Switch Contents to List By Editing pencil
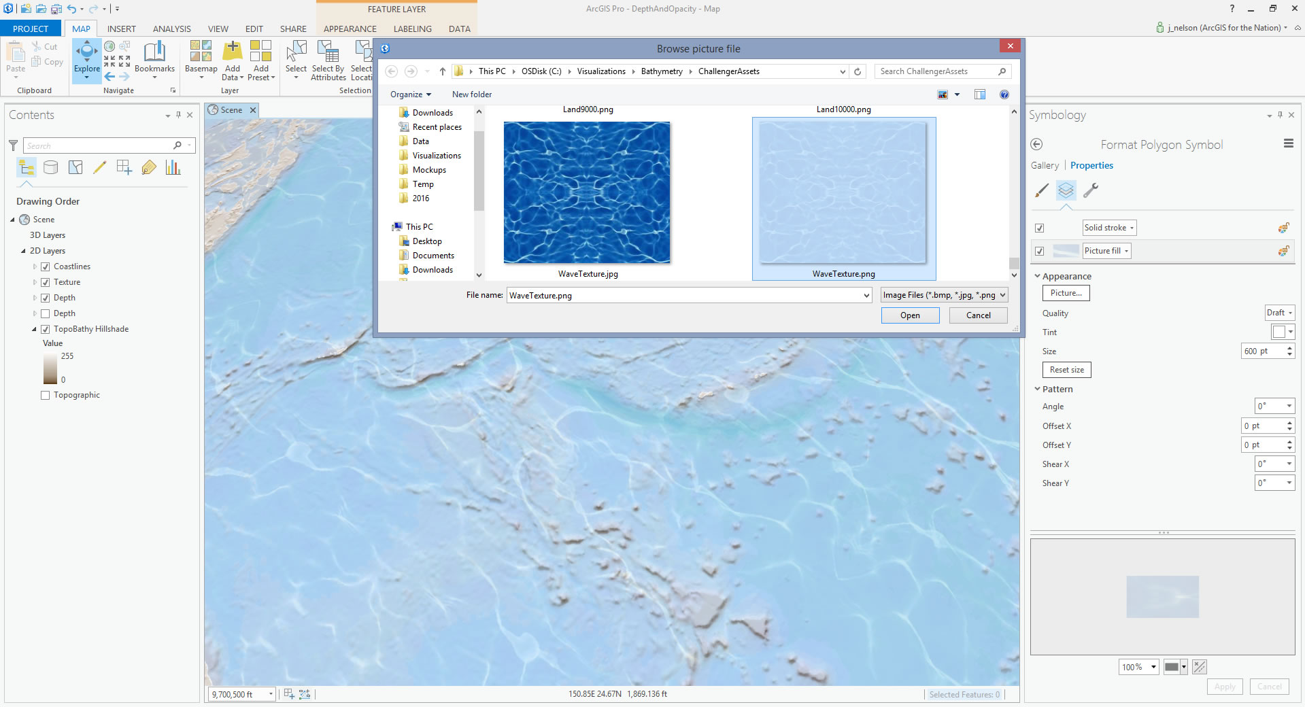Image resolution: width=1305 pixels, height=707 pixels. [100, 167]
